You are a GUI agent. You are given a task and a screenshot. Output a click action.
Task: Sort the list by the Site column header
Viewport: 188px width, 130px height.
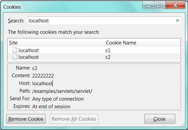56,43
